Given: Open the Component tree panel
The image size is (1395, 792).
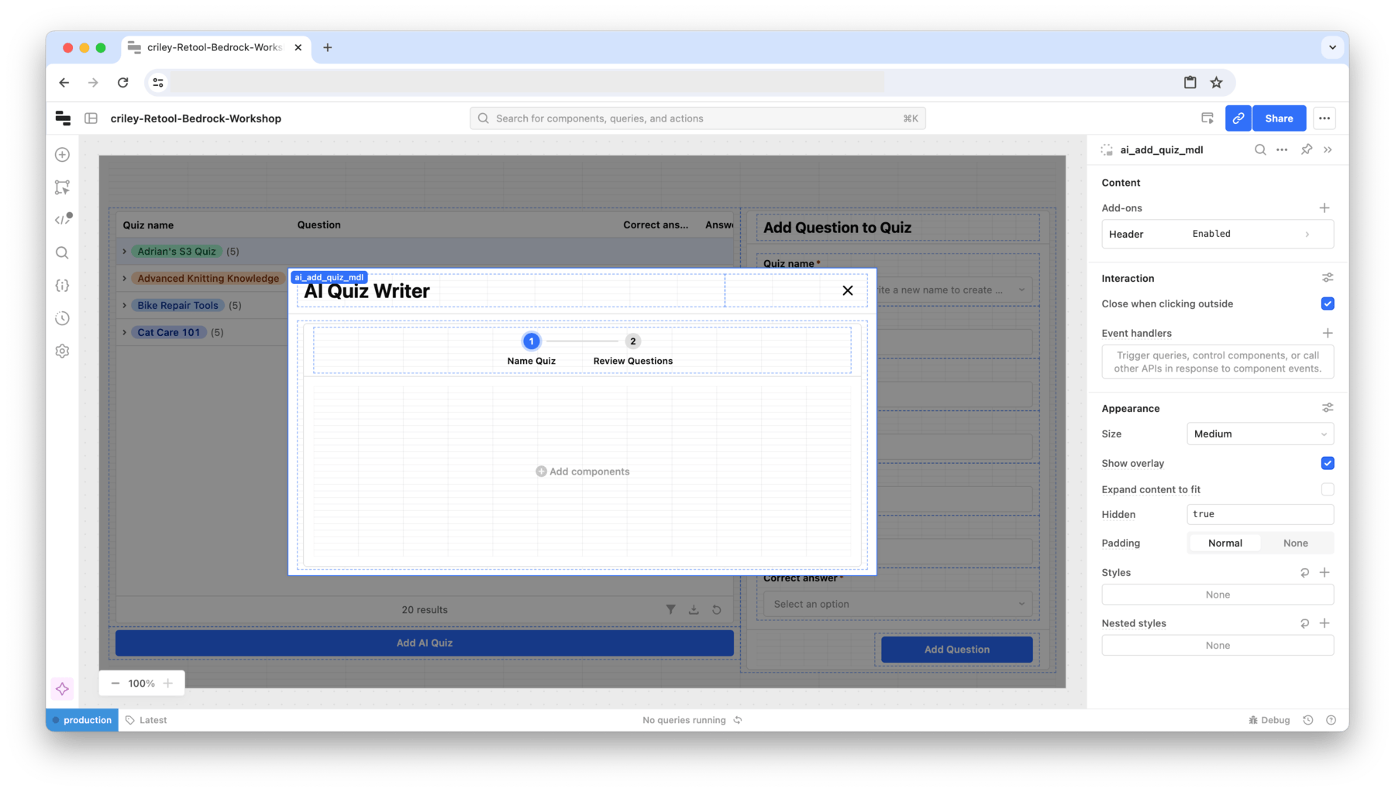Looking at the screenshot, I should pos(63,187).
